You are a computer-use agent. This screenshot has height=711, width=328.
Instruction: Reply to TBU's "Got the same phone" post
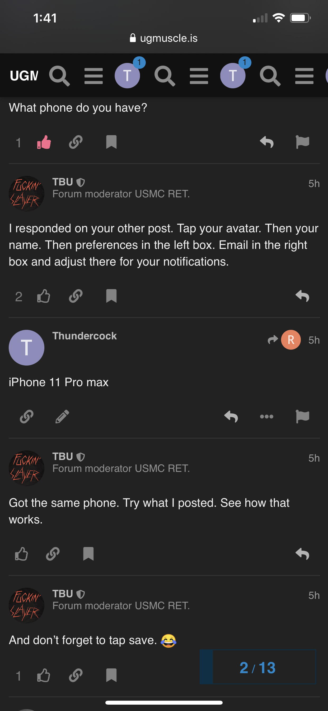[302, 554]
